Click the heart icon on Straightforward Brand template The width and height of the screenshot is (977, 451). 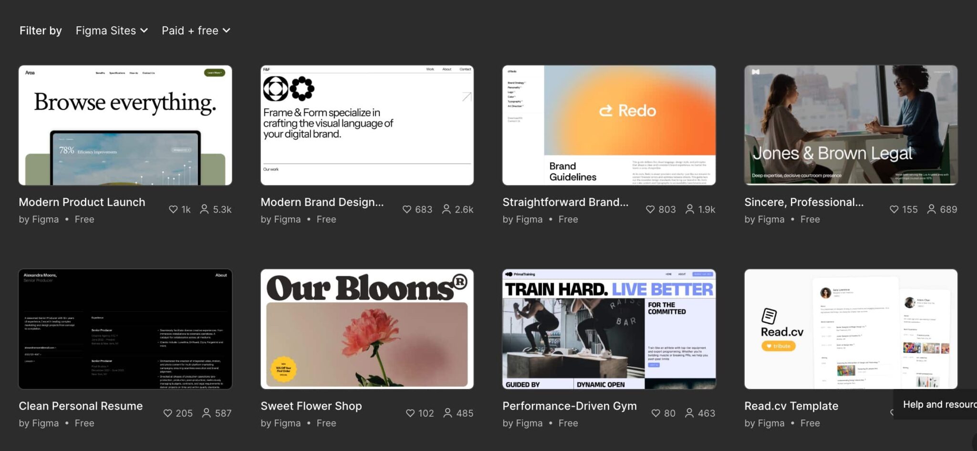[x=651, y=209]
